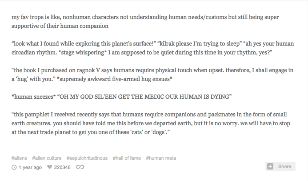Screen dimensions: 308x181
Task: Click the first paragraph about fav trope
Action: (x=145, y=21)
